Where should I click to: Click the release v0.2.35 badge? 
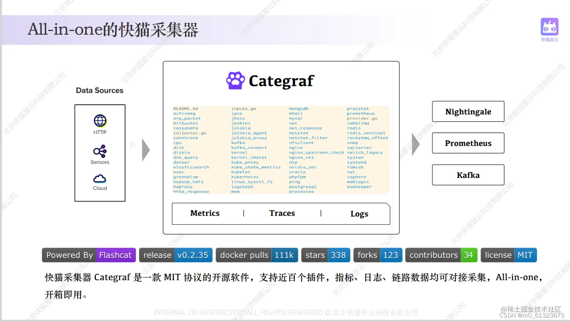(x=176, y=255)
